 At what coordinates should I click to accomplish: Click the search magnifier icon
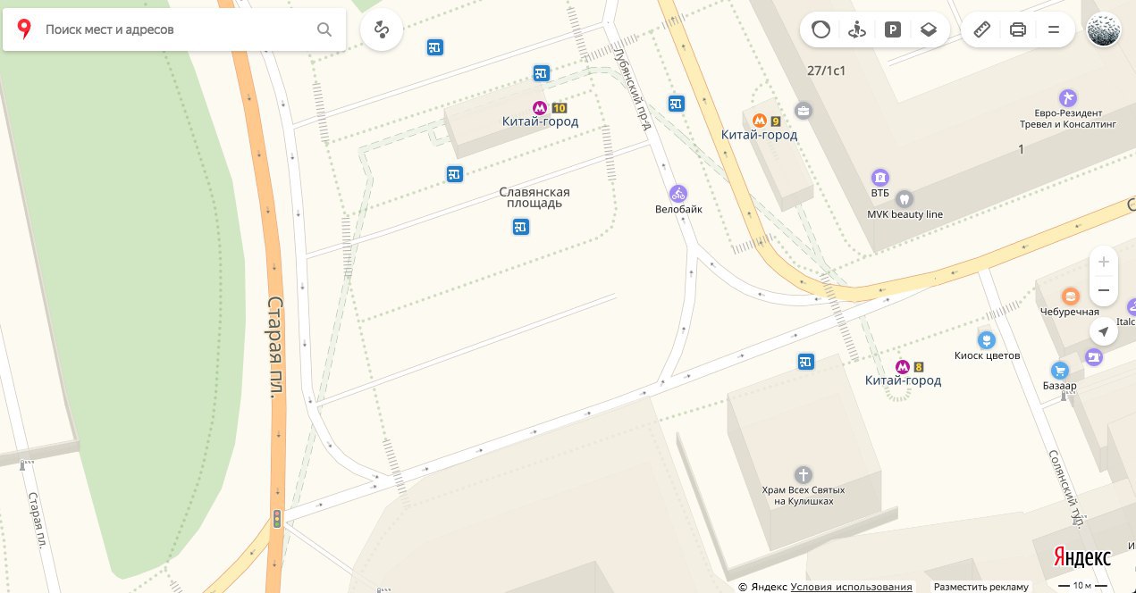324,29
